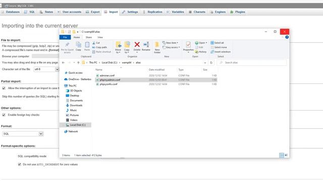Open the phpMyAdmin User accounts tab
Image resolution: width=323 pixels, height=181 pixels.
pyautogui.click(x=69, y=12)
